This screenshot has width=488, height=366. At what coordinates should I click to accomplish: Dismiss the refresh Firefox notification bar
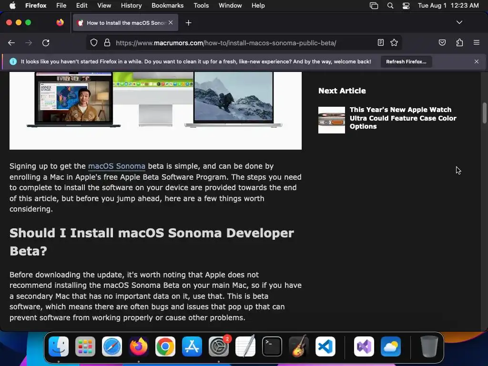[x=477, y=61]
